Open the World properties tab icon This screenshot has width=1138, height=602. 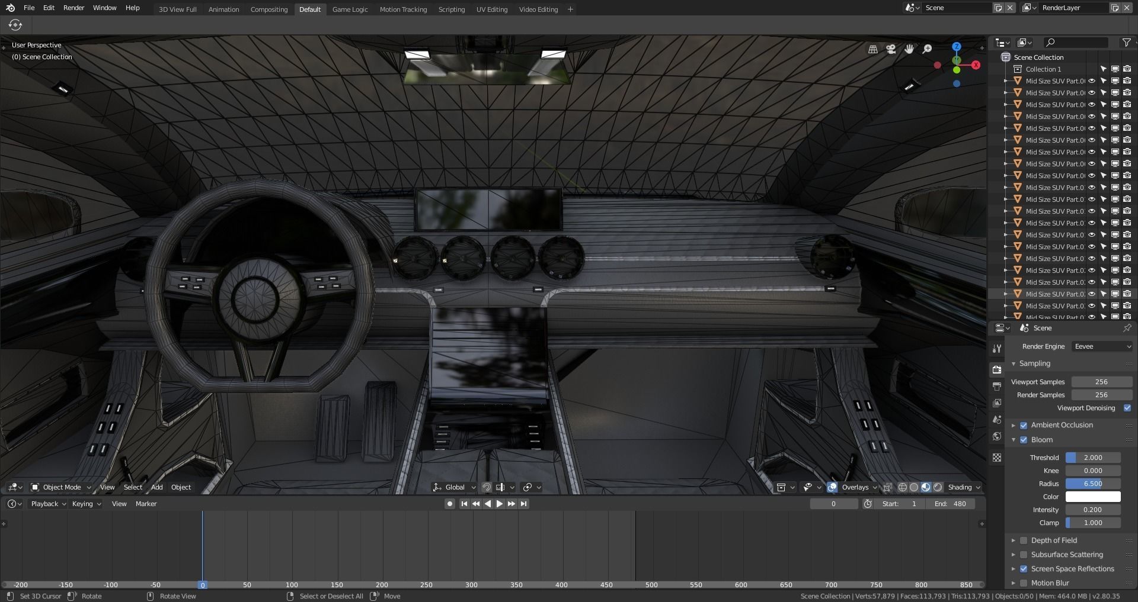point(997,436)
